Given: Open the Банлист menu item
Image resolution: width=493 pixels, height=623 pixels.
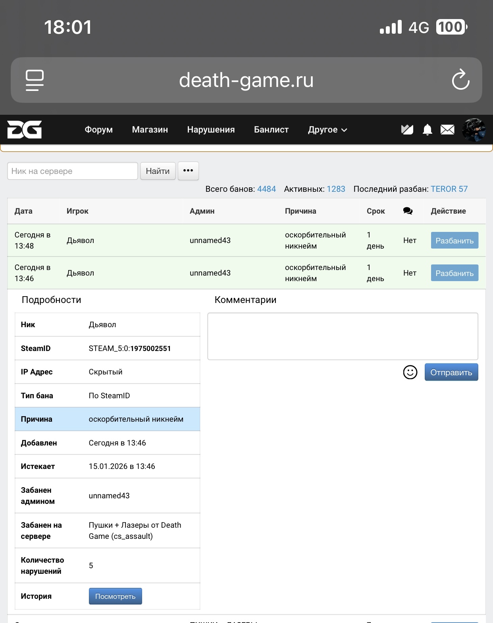Looking at the screenshot, I should click(271, 130).
